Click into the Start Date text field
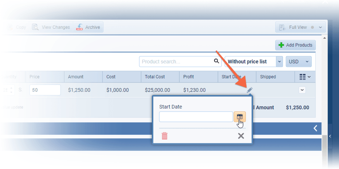 [x=196, y=117]
